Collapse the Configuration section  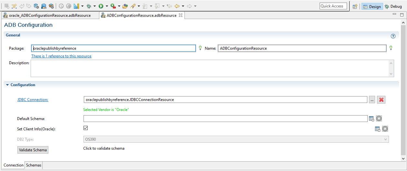7,85
